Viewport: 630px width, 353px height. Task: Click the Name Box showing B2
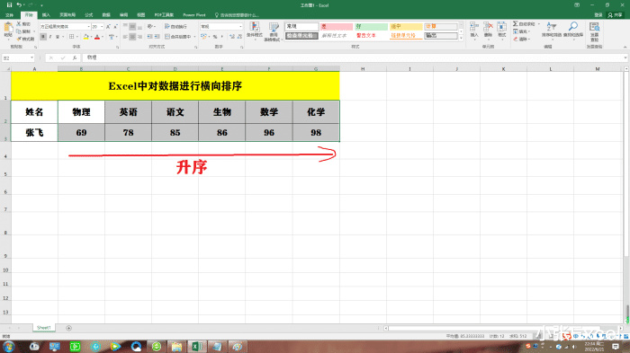pyautogui.click(x=18, y=58)
